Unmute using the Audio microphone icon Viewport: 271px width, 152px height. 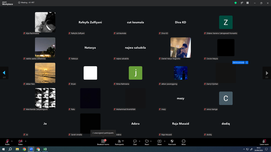[7, 141]
